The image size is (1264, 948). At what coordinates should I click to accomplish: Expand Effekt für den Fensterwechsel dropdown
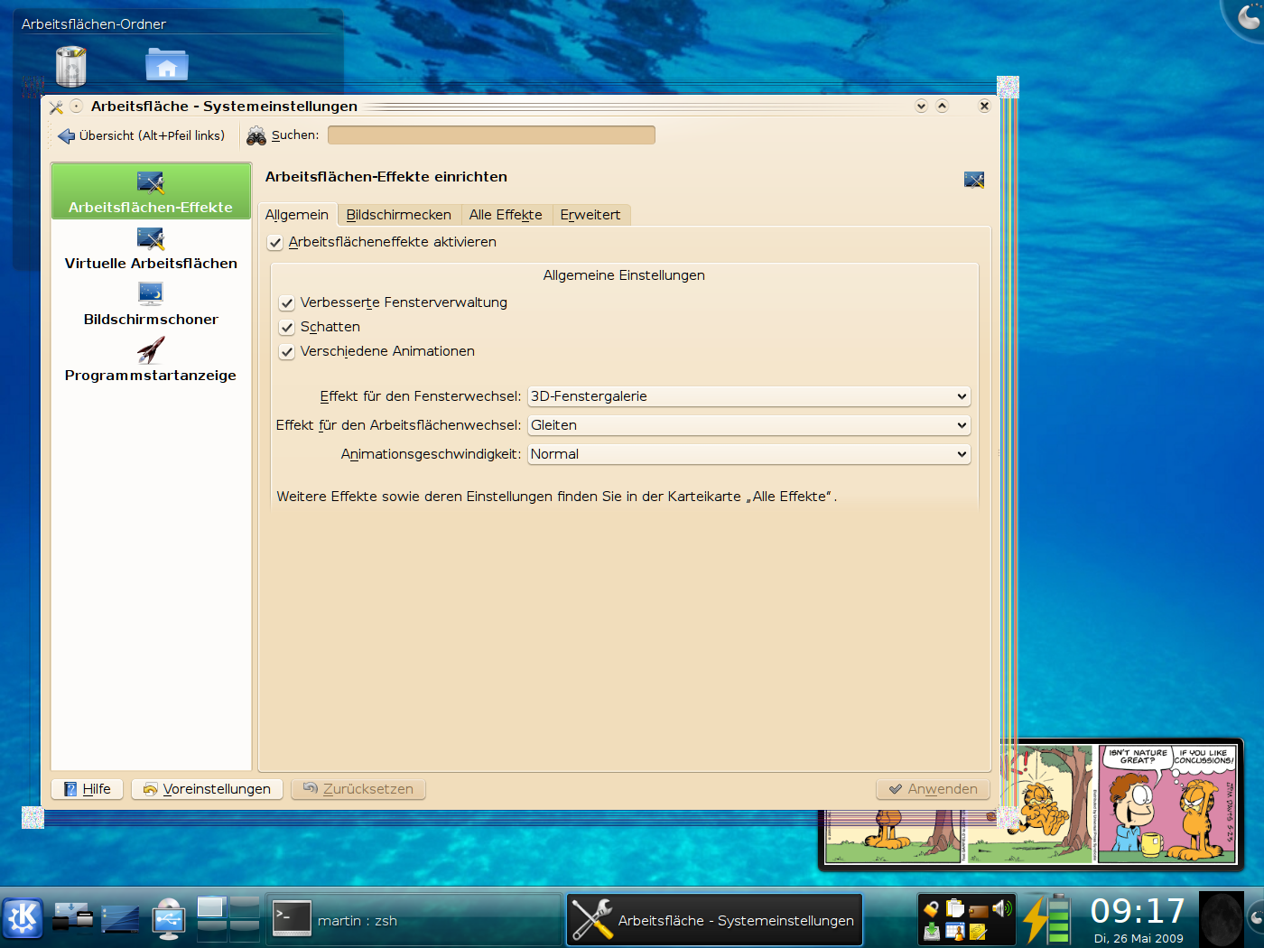point(748,396)
